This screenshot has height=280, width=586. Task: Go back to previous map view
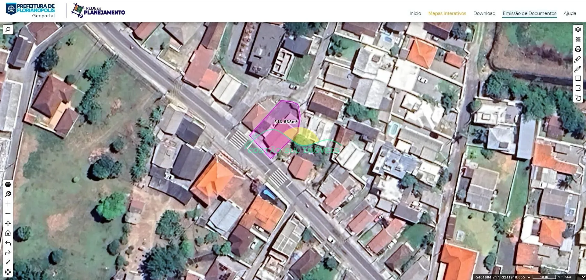tap(8, 243)
